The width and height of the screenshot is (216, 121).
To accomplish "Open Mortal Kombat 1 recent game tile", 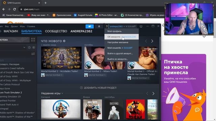I will tap(61, 109).
